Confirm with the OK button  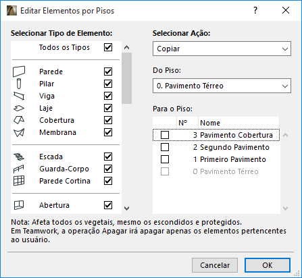(268, 265)
